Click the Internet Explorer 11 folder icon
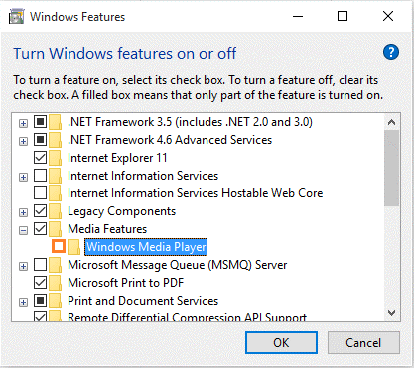The width and height of the screenshot is (414, 368). [55, 158]
